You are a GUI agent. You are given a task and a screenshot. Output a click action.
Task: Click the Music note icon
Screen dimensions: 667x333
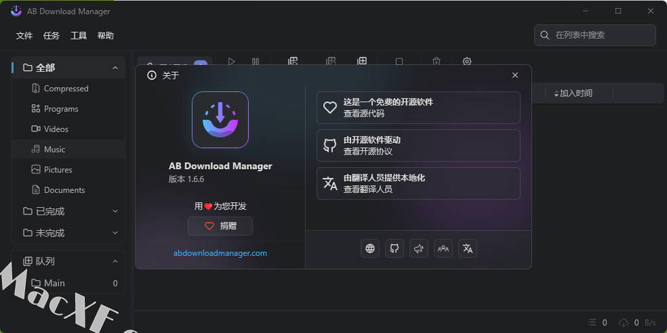click(36, 149)
